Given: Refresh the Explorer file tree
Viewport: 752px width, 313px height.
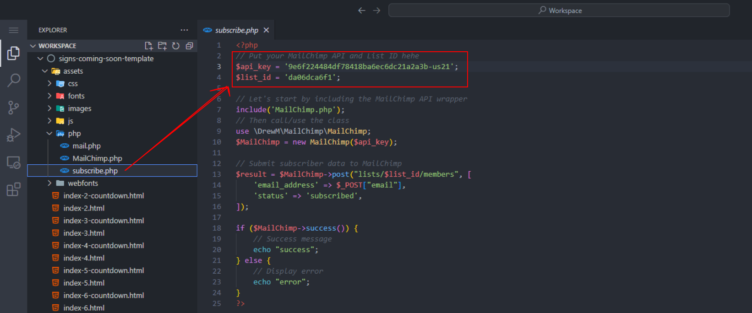Looking at the screenshot, I should click(x=176, y=46).
